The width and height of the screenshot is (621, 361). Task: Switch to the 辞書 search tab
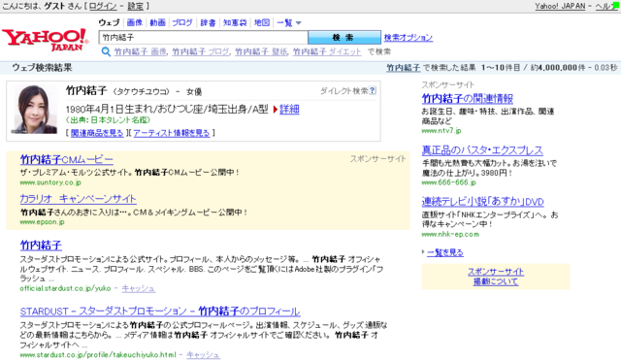pyautogui.click(x=208, y=22)
